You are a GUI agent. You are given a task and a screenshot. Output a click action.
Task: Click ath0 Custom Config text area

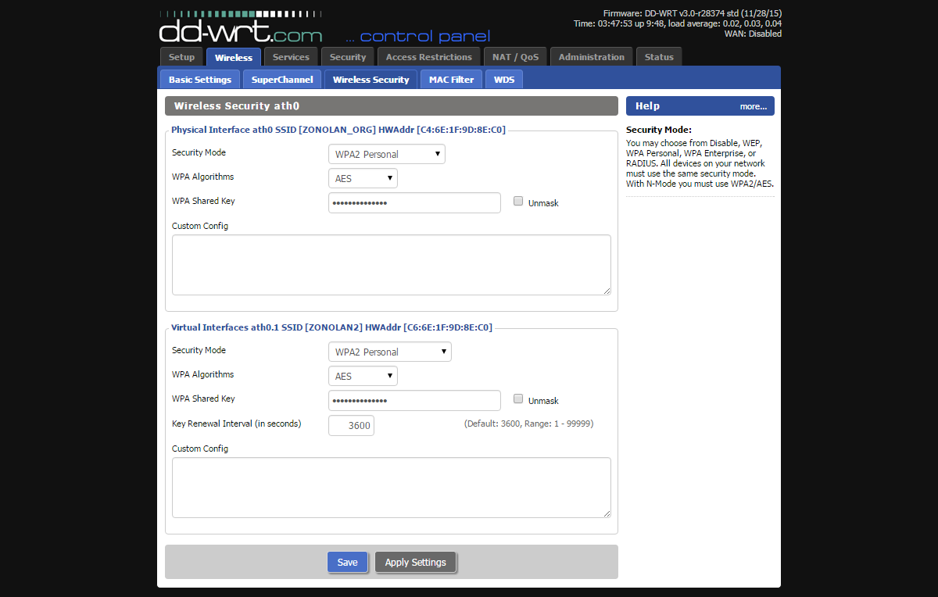[392, 265]
